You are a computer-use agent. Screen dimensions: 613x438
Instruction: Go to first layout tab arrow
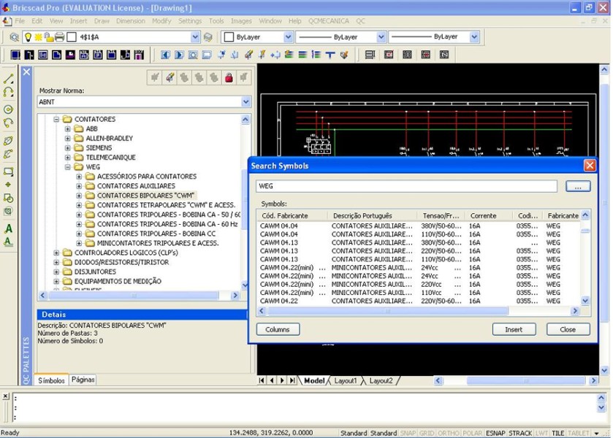(x=262, y=380)
